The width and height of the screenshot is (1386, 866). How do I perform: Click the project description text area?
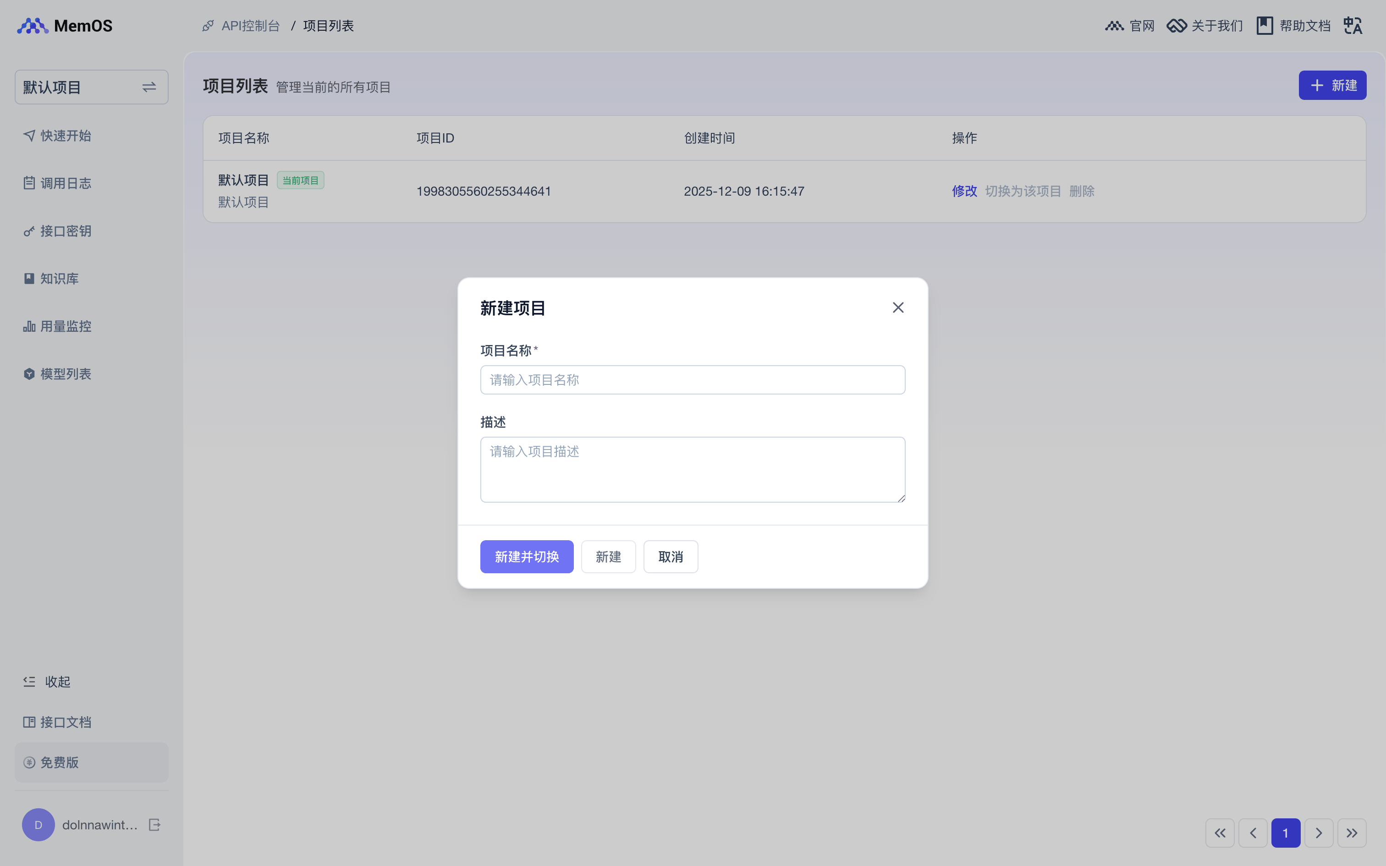point(693,470)
